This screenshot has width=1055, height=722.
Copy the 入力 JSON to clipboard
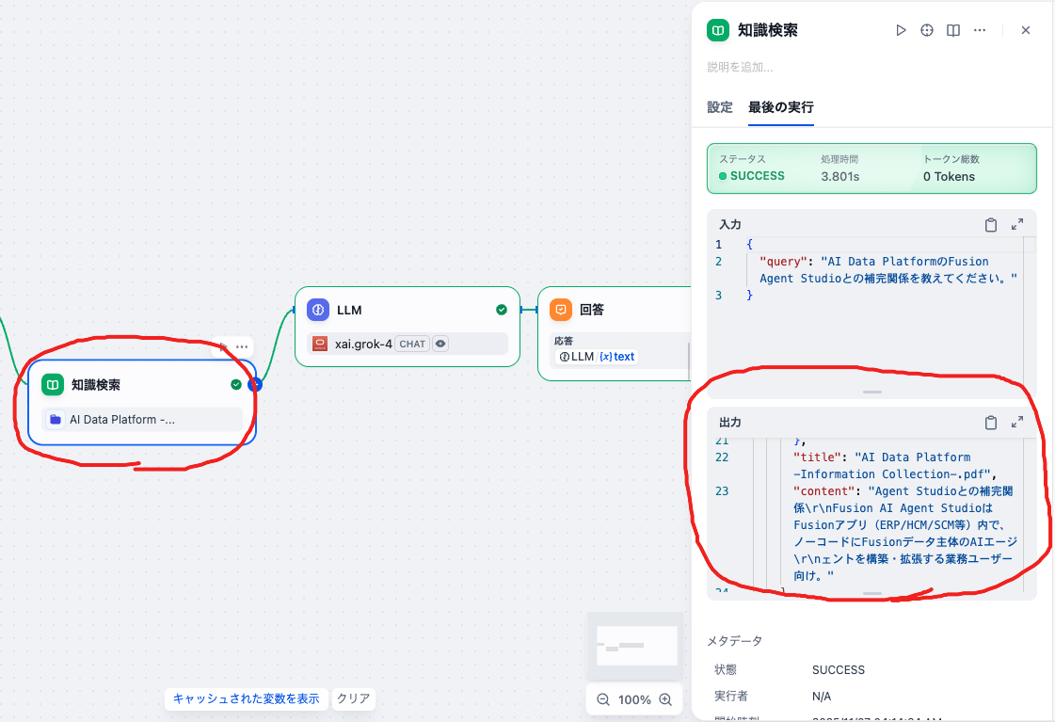coord(990,225)
